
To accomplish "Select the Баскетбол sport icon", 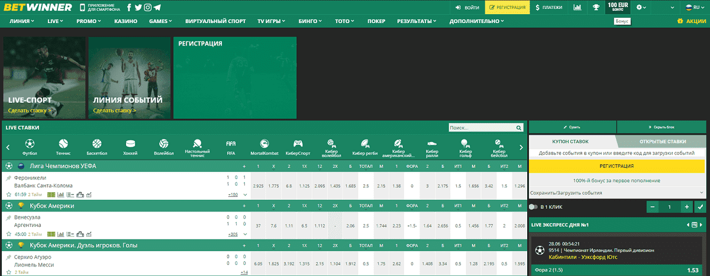I will pyautogui.click(x=97, y=144).
